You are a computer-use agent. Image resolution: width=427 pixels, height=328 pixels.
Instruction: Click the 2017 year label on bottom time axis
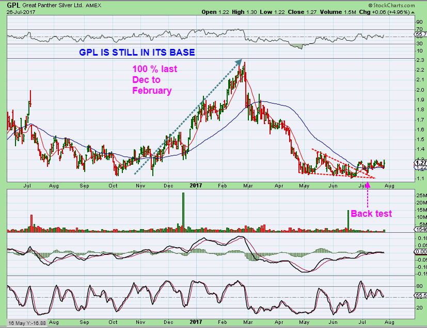pos(196,322)
